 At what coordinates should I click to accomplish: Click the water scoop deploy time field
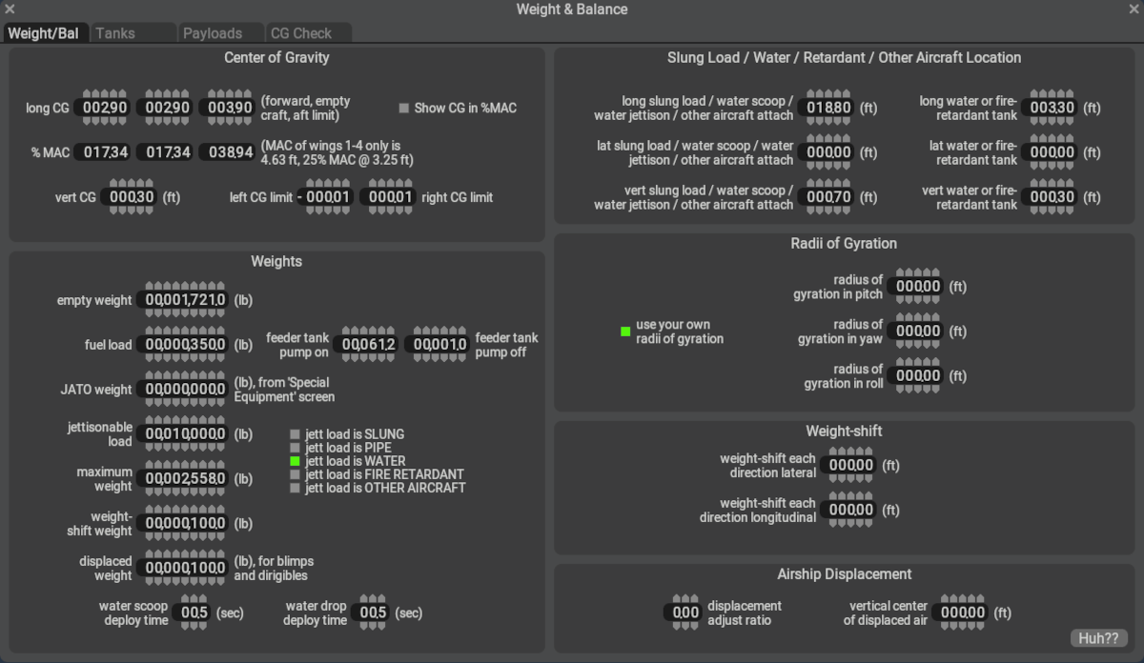tap(194, 613)
